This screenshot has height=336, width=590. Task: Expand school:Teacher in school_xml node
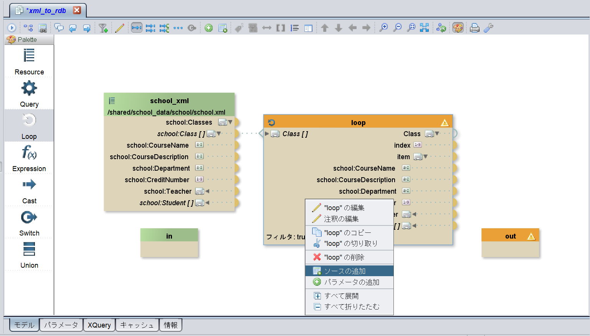pos(207,191)
